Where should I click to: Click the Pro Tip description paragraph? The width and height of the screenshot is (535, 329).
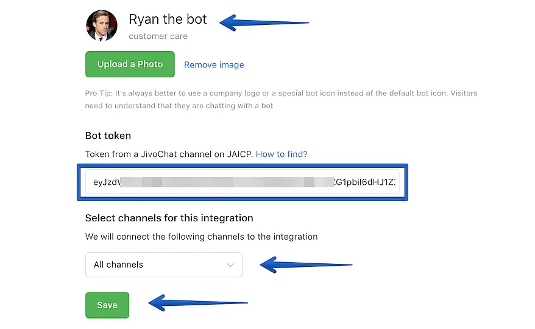pyautogui.click(x=281, y=99)
